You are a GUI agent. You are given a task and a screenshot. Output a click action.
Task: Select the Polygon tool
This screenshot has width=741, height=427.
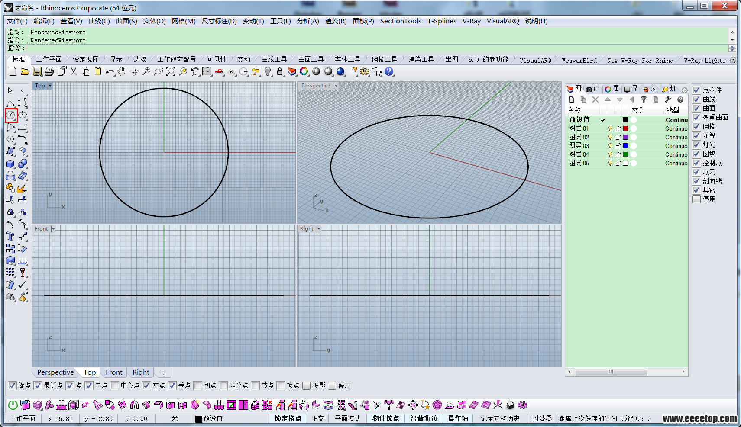[x=11, y=140]
